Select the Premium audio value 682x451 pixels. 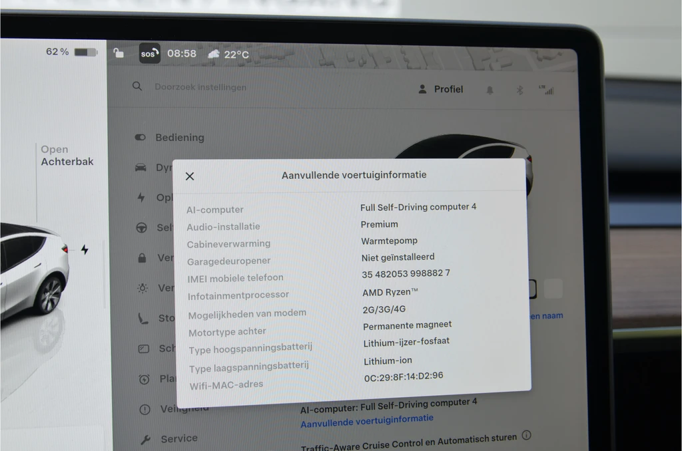click(x=379, y=224)
